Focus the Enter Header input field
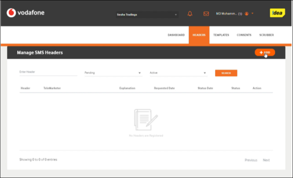 tap(48, 72)
